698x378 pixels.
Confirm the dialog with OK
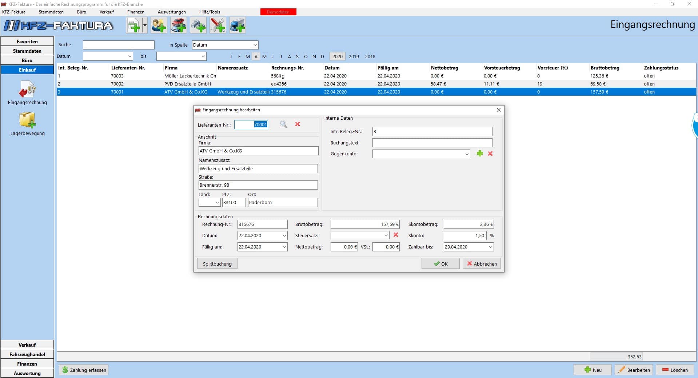click(440, 264)
